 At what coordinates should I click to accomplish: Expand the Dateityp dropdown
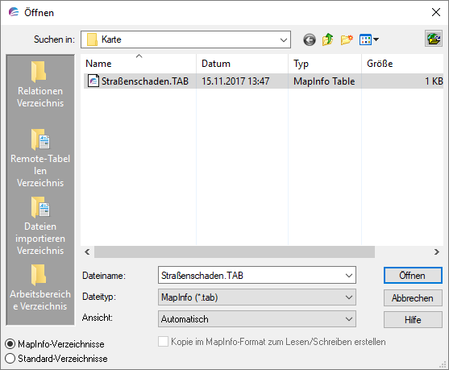(257, 297)
